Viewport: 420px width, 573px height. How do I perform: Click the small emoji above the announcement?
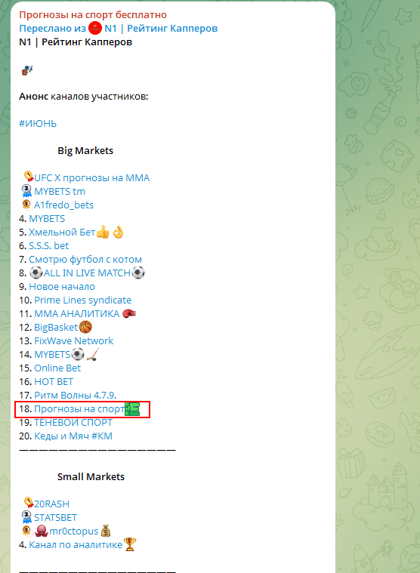tap(27, 69)
